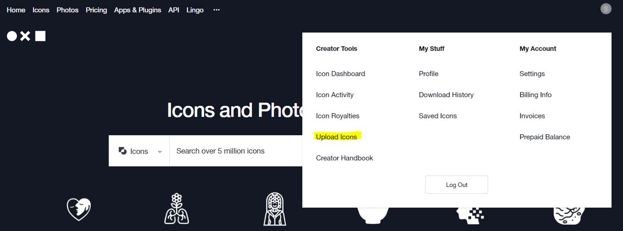Go to Home in top navigation
This screenshot has height=231, width=623.
[16, 10]
